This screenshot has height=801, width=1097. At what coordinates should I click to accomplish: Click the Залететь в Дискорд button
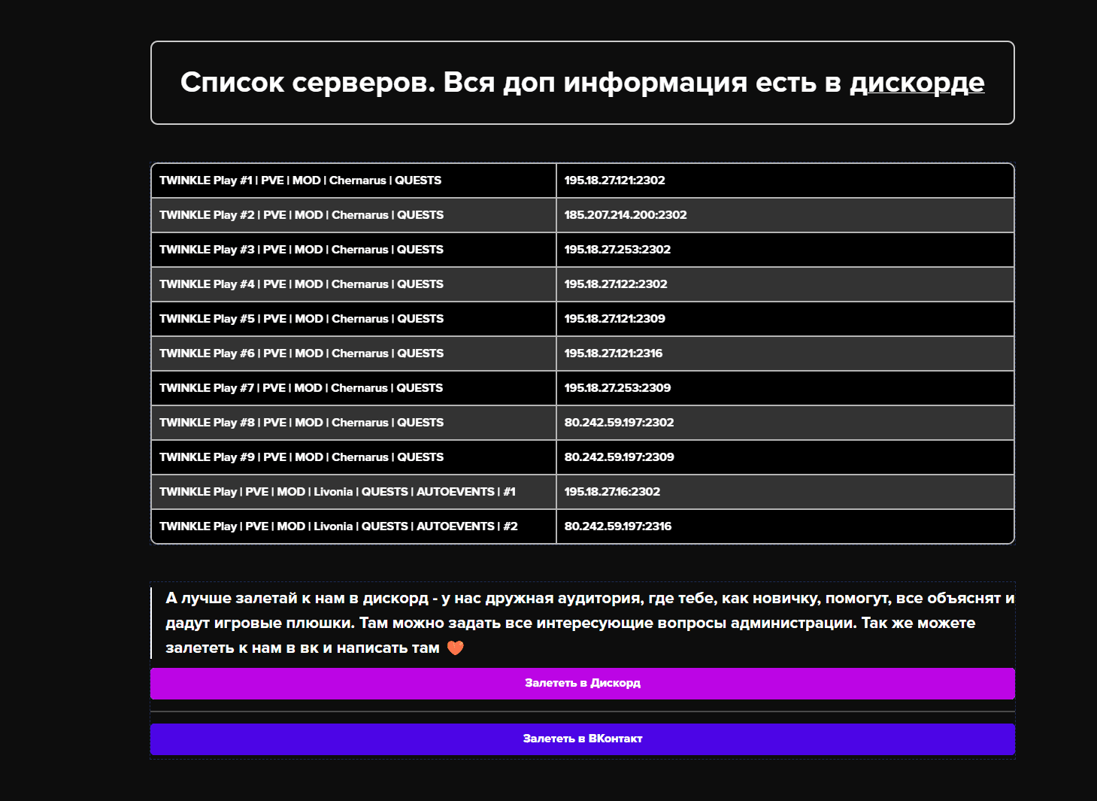[x=583, y=683]
